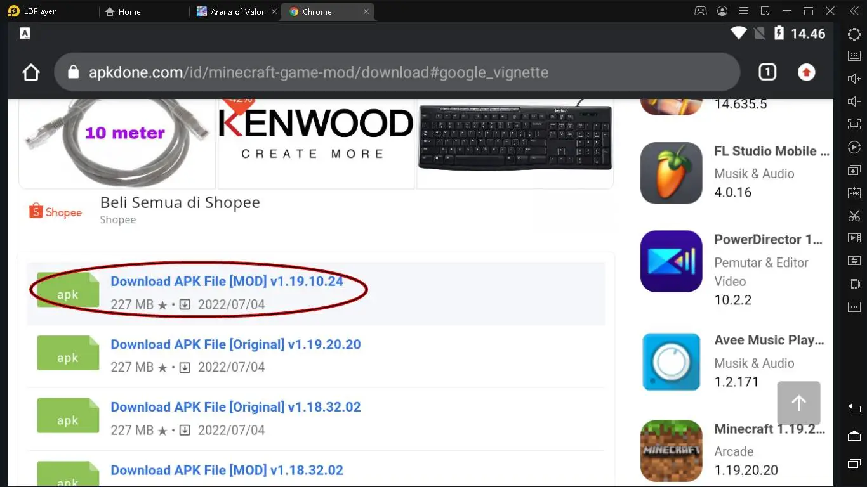Open FL Studio Mobile app icon
The height and width of the screenshot is (487, 867).
tap(671, 172)
